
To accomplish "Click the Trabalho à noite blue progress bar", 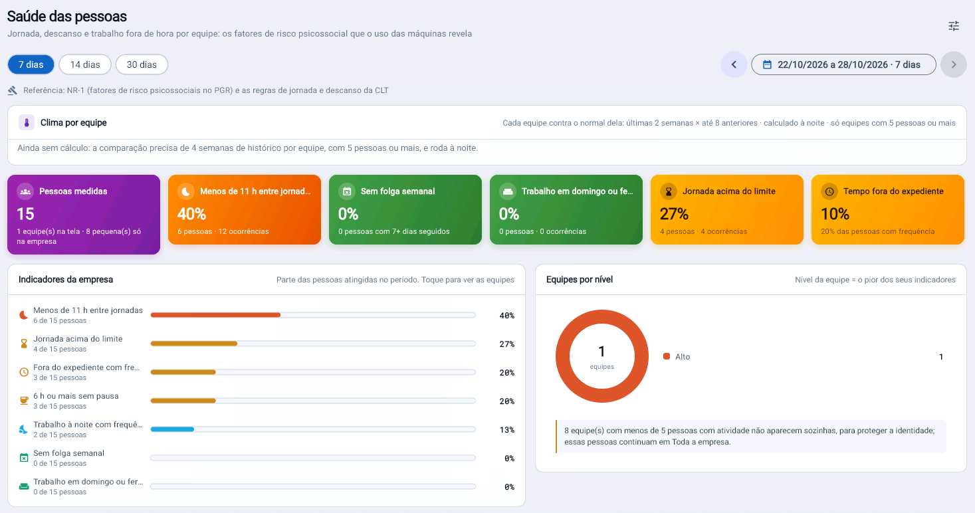I will 313,429.
